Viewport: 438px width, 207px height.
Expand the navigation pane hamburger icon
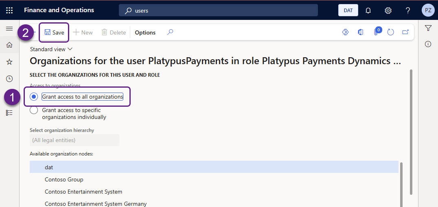pyautogui.click(x=9, y=28)
